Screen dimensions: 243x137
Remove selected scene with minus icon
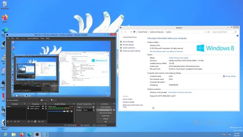coord(11,121)
